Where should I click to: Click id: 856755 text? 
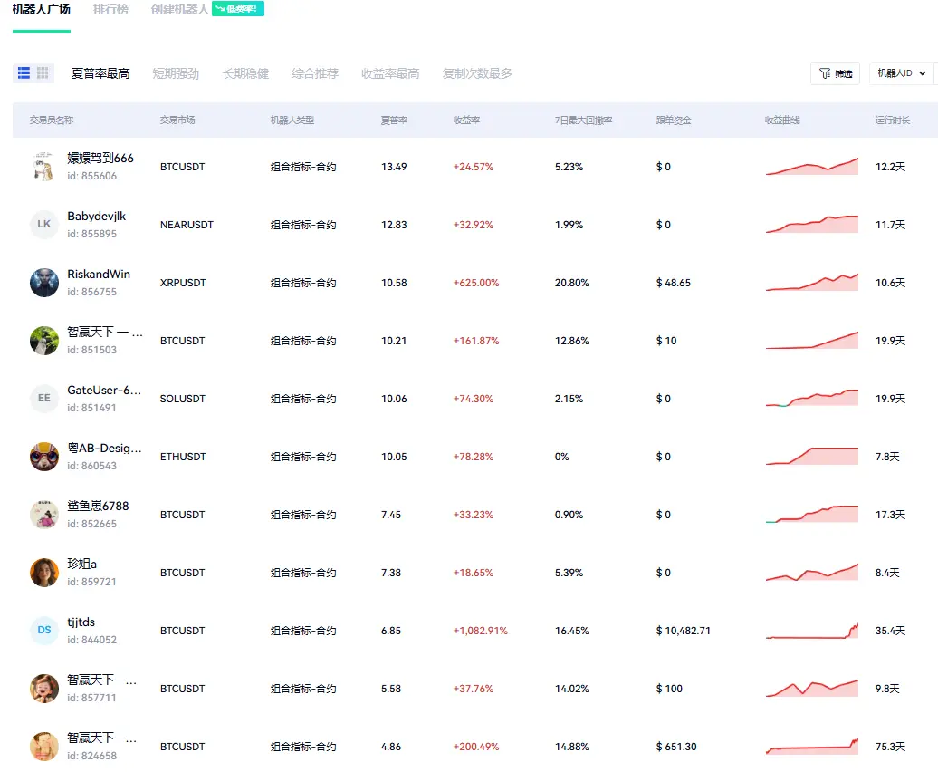[91, 292]
